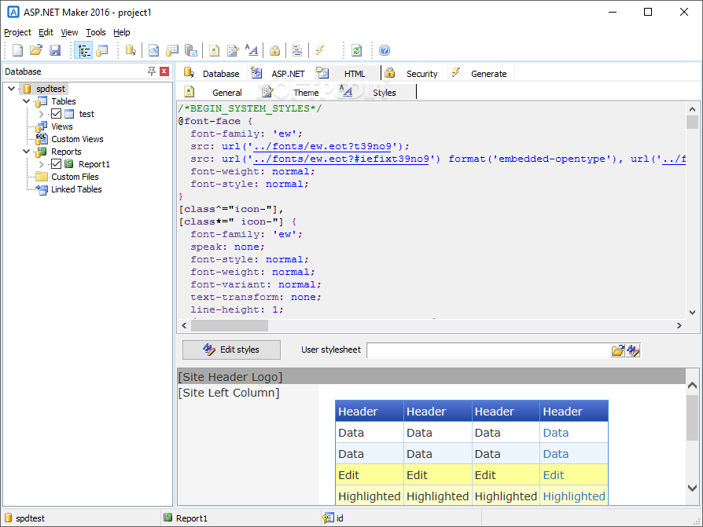The image size is (703, 527).
Task: Click the preview pane vertical scrollbar thumb
Action: tap(692, 418)
